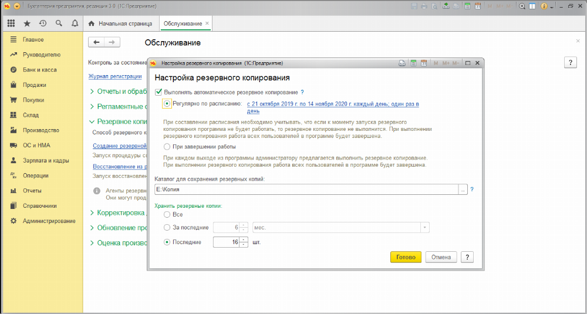Select При завершении работы radio button
This screenshot has height=314, width=587.
point(167,147)
